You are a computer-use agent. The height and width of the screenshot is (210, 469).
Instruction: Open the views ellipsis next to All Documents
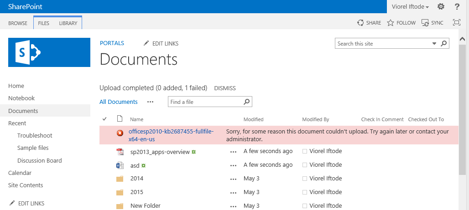[x=150, y=102]
